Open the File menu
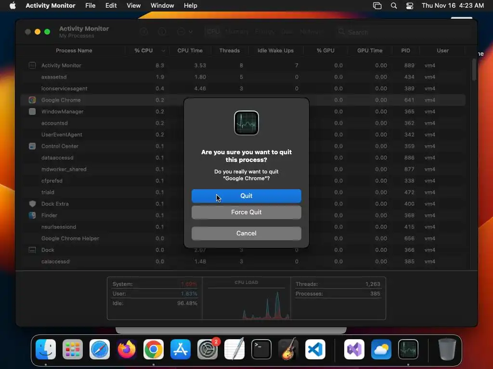 coord(90,6)
